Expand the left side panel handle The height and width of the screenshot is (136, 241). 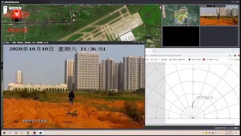(x=2, y=66)
